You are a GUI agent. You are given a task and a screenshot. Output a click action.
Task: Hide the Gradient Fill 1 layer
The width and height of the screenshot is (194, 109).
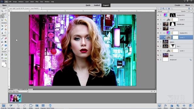coord(158,33)
